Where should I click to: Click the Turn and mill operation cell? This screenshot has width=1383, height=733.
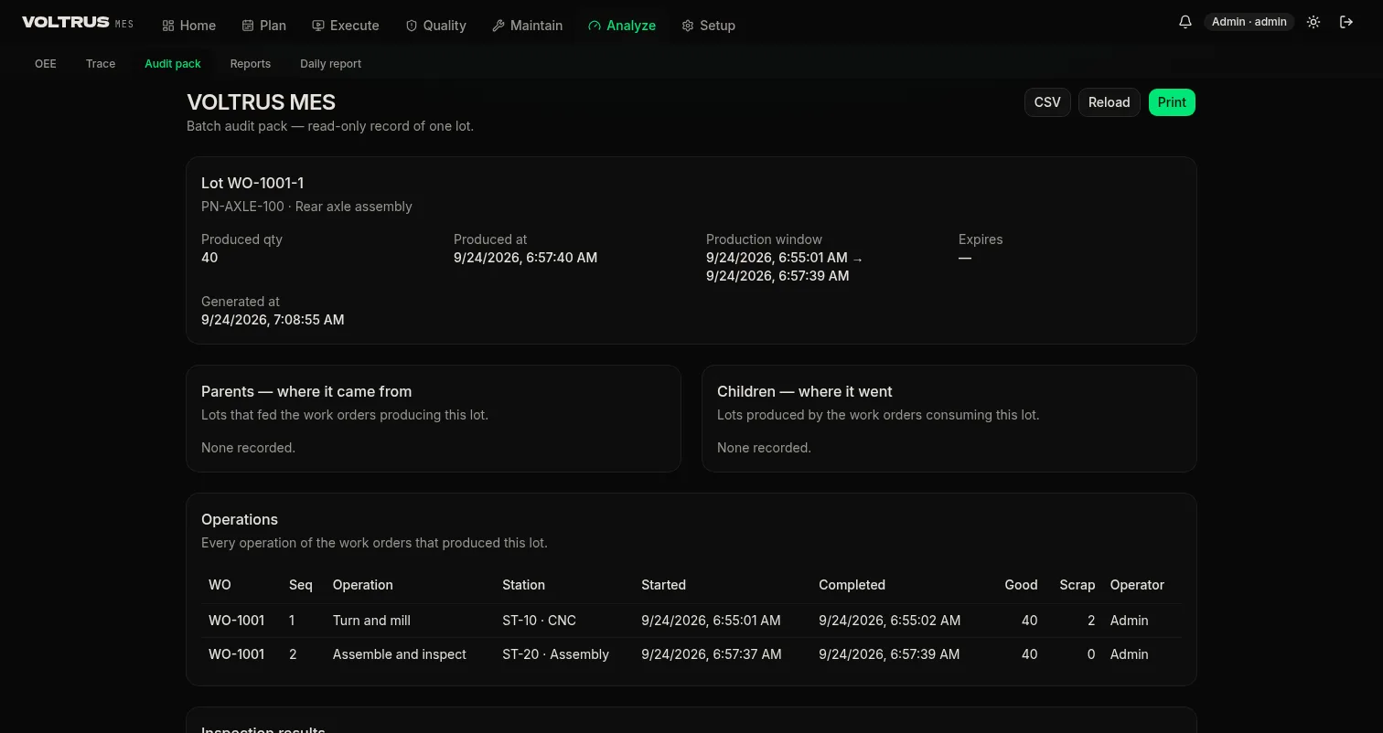point(371,621)
